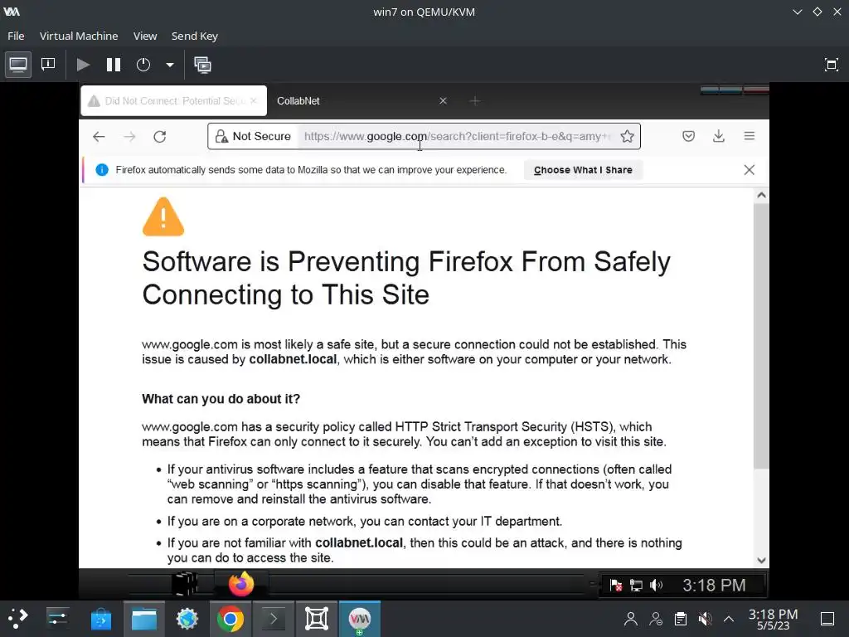The height and width of the screenshot is (637, 849).
Task: Click host tray user icon
Action: [x=630, y=619]
